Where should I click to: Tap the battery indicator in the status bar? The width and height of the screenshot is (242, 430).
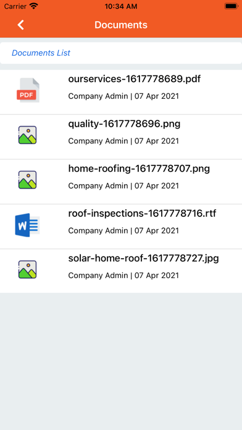[232, 6]
